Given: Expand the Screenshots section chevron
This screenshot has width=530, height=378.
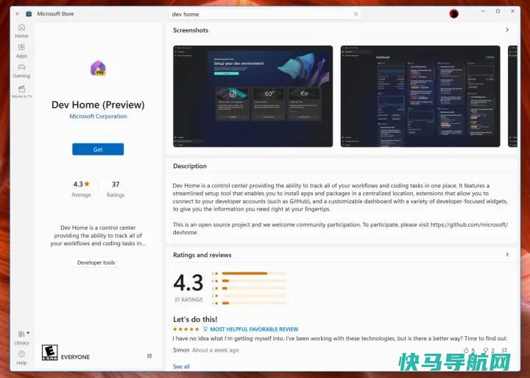Looking at the screenshot, I should click(507, 29).
